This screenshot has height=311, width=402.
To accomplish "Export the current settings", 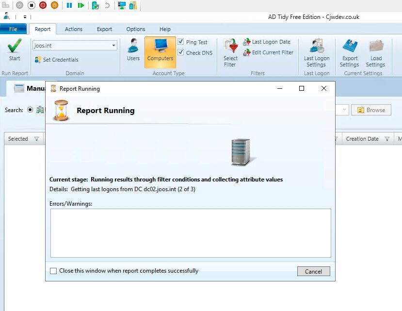I will (349, 51).
